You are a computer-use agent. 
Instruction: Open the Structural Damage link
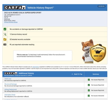pos(10,84)
